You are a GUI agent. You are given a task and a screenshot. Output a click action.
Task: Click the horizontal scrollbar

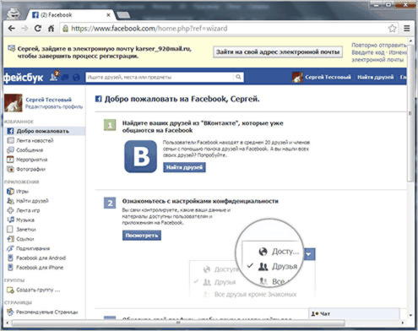coord(178,323)
